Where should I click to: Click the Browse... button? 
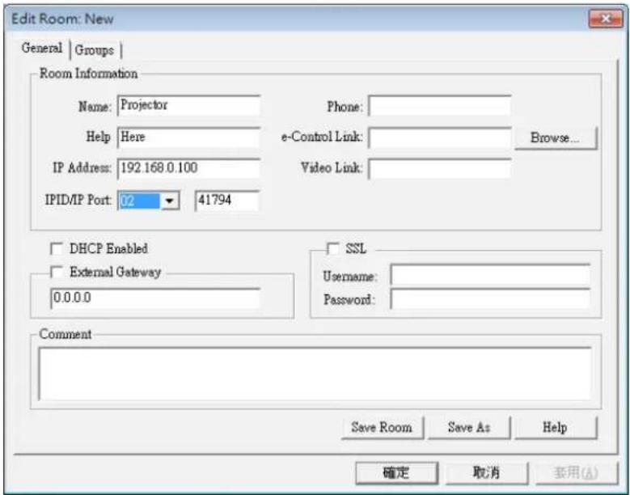[x=556, y=138]
